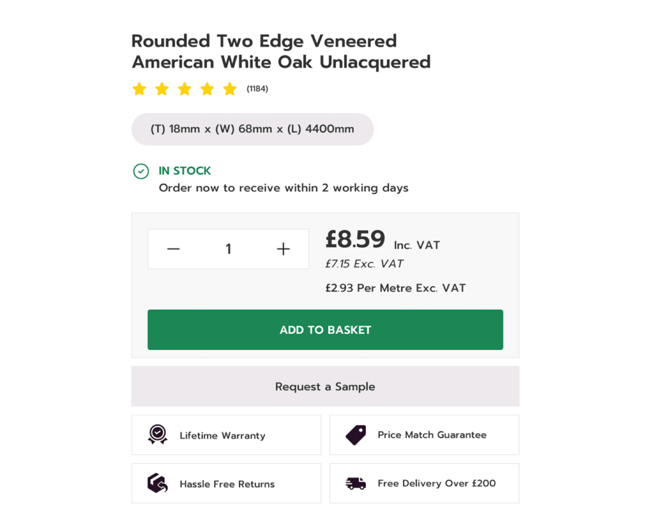Image resolution: width=645 pixels, height=530 pixels.
Task: Click the Free Delivery Over £200 text
Action: tap(436, 484)
